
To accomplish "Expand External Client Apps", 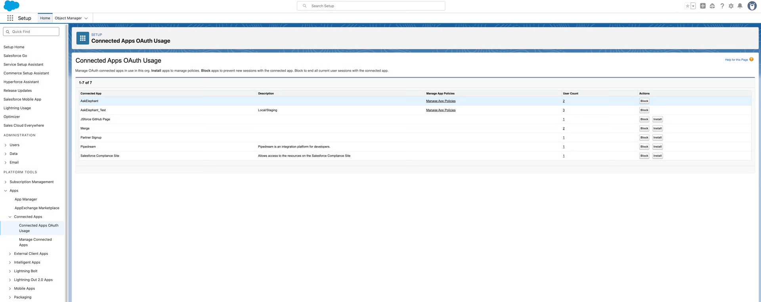I will coord(10,254).
